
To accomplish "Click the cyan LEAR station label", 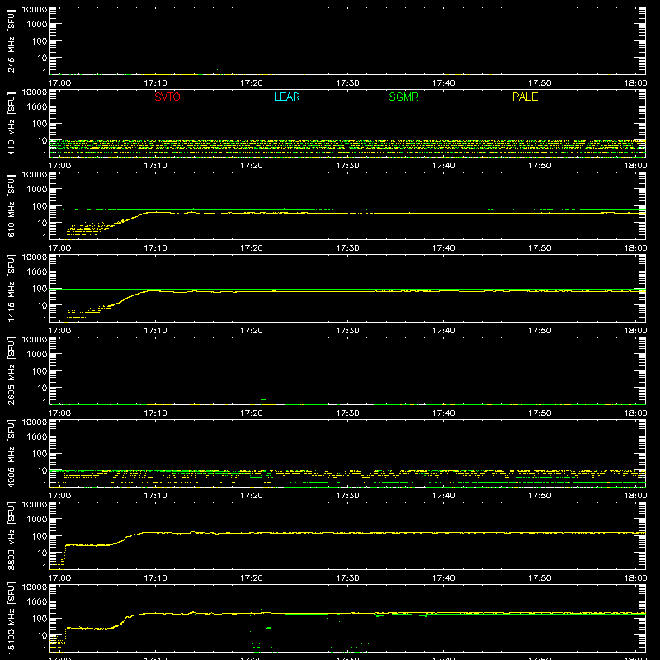I will (x=286, y=97).
